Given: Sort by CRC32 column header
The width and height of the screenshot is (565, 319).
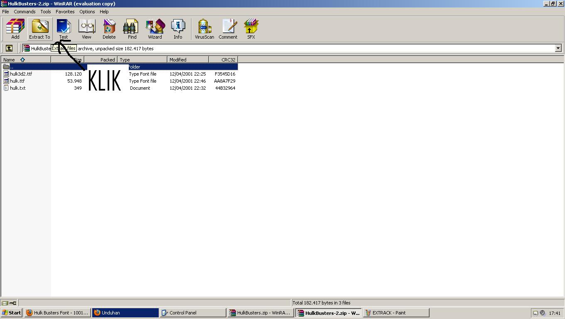Looking at the screenshot, I should click(223, 60).
